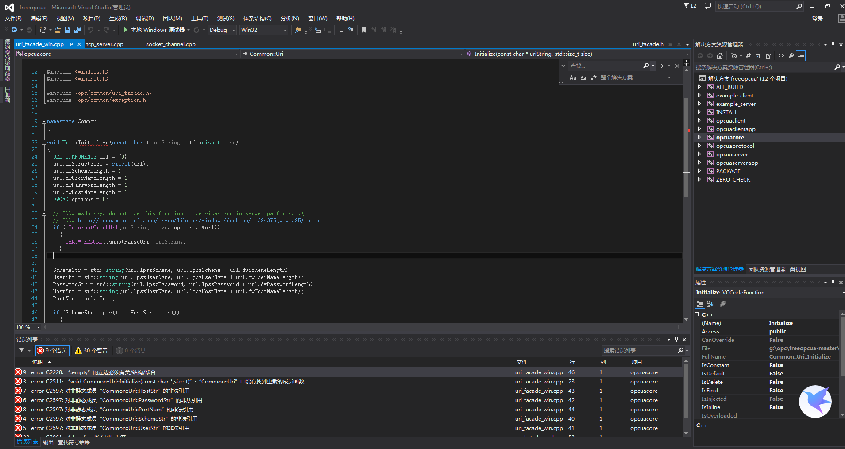Switch to the 输出 Output tab at bottom
The width and height of the screenshot is (845, 449).
48,442
